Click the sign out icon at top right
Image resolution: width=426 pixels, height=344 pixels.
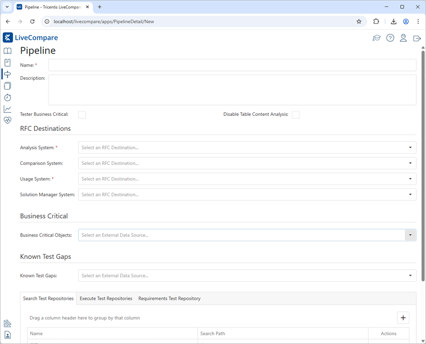(x=417, y=37)
